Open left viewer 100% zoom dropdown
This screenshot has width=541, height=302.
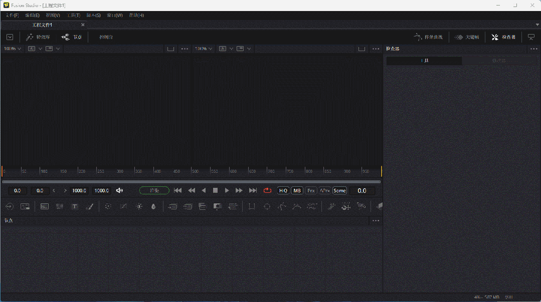[13, 49]
